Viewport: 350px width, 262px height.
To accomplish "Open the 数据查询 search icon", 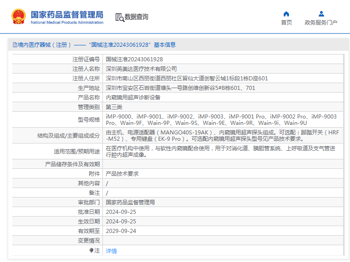I will pos(120,17).
